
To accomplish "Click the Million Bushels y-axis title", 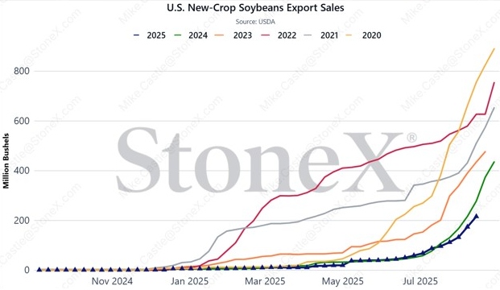I will pyautogui.click(x=6, y=161).
